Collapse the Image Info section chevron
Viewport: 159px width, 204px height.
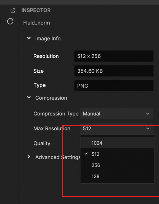click(29, 38)
